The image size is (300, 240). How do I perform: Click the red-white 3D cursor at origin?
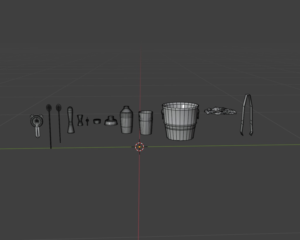(x=139, y=147)
